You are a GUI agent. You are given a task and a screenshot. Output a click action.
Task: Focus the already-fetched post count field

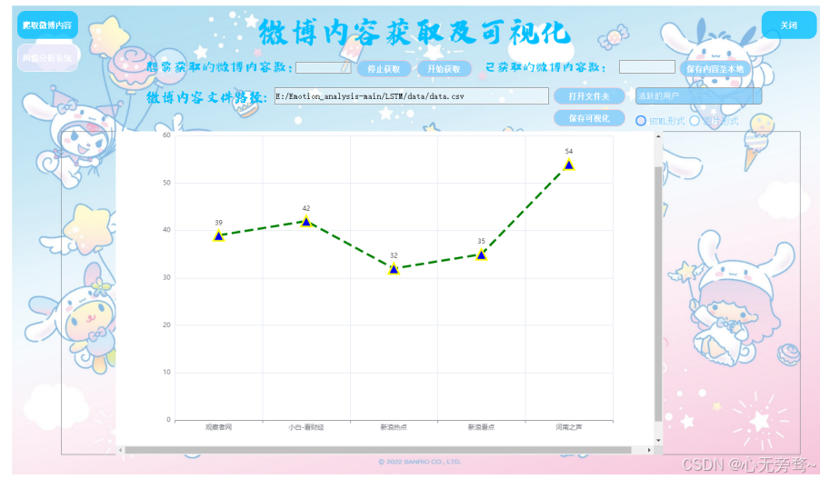[647, 66]
